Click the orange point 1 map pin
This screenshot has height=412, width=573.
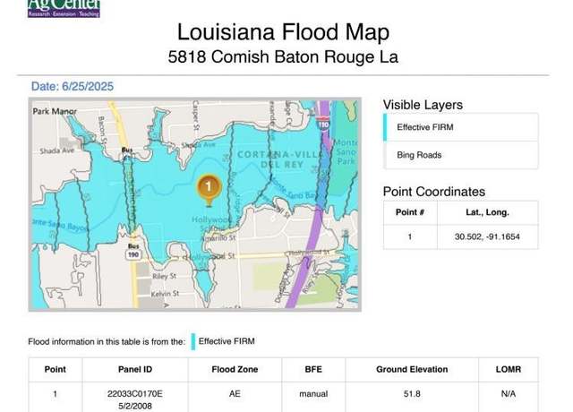tap(208, 187)
